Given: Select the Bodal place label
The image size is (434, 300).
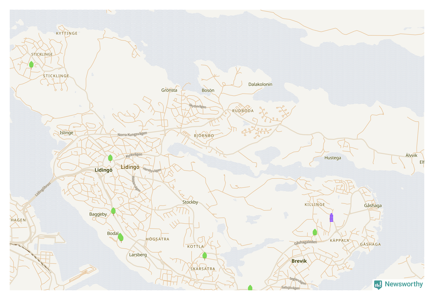Looking at the screenshot, I should pyautogui.click(x=113, y=233).
